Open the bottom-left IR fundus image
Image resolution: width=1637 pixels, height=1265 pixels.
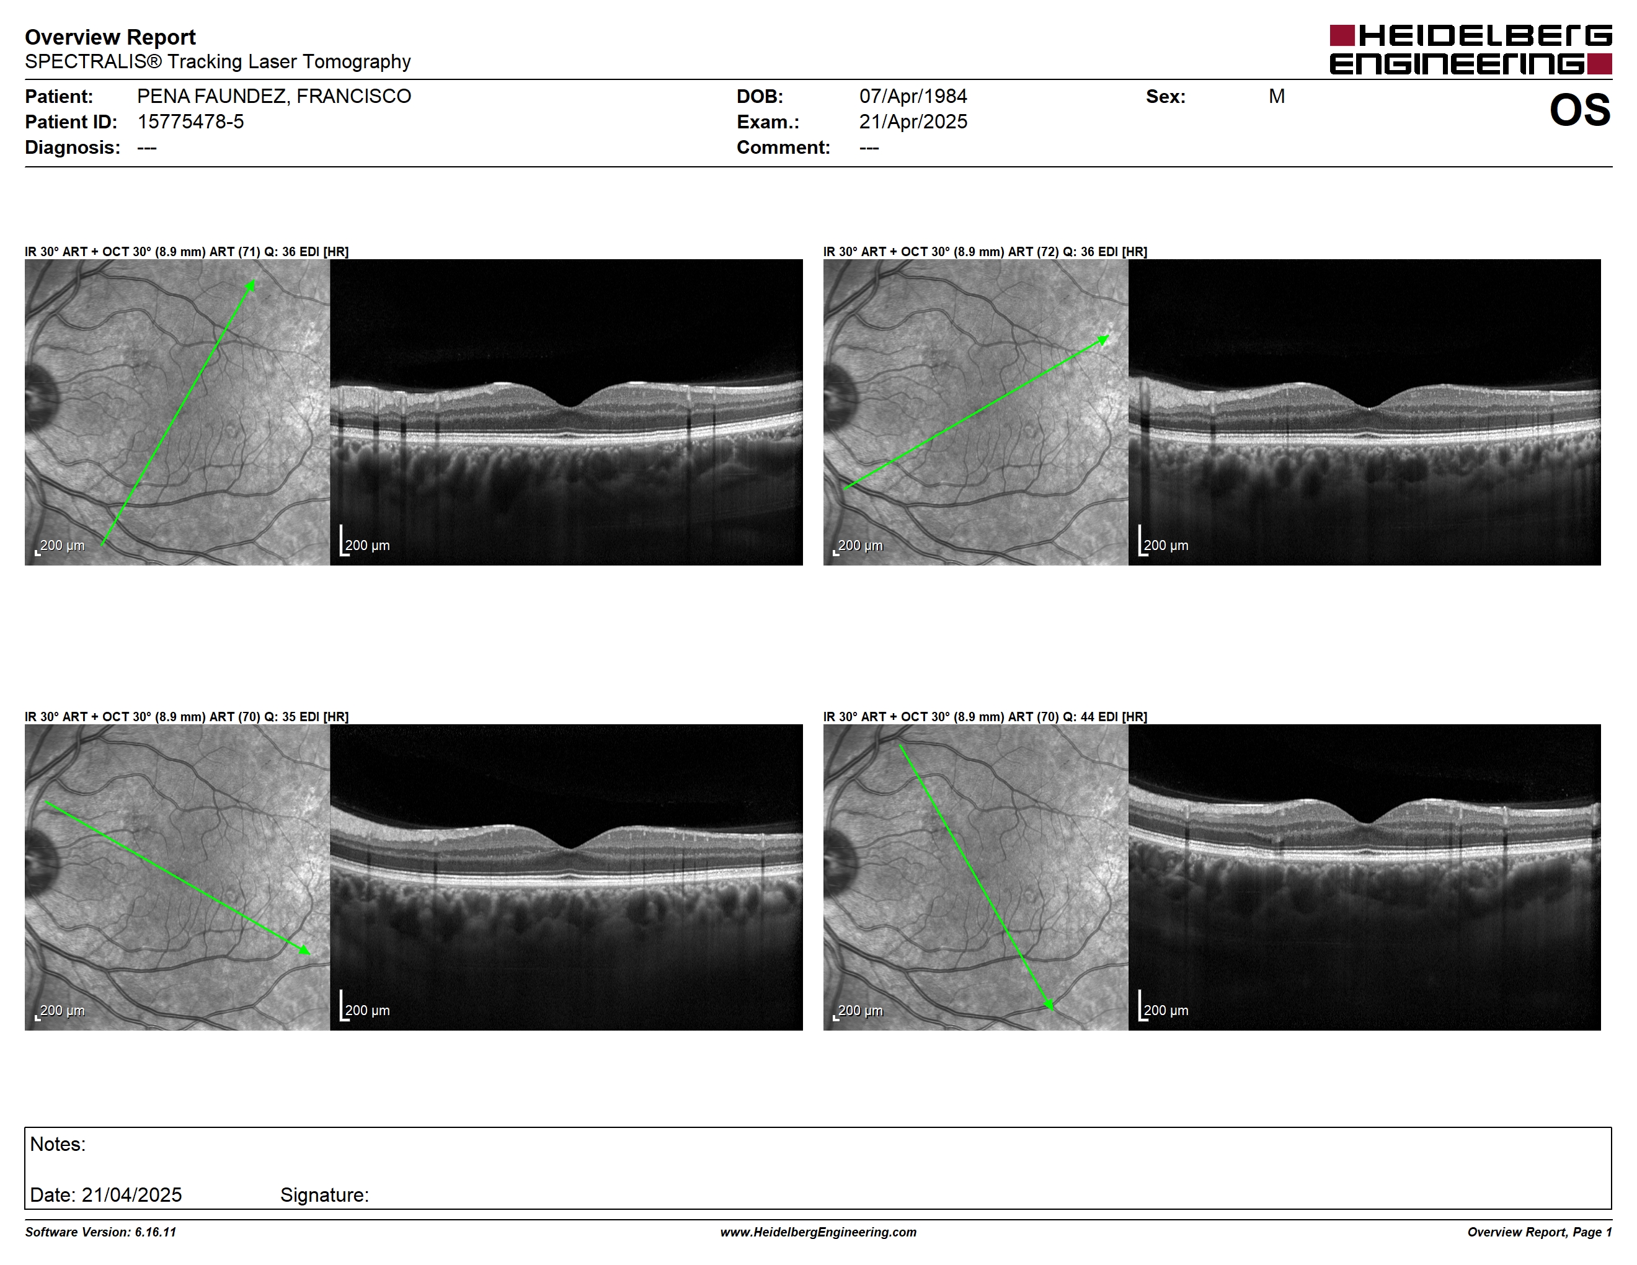(177, 877)
